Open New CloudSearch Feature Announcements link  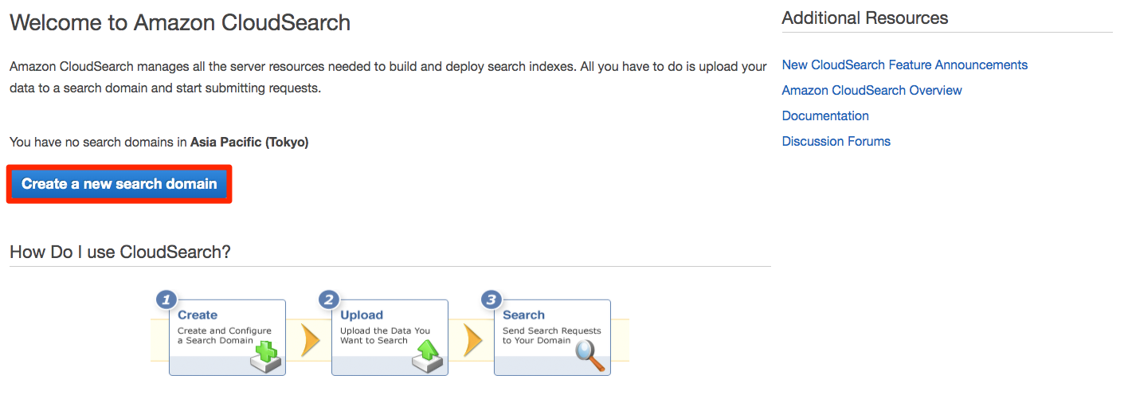pos(904,65)
